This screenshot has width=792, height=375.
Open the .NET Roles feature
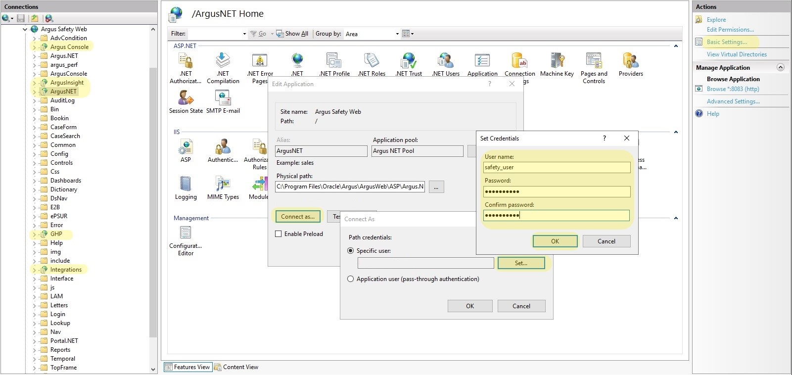coord(372,65)
